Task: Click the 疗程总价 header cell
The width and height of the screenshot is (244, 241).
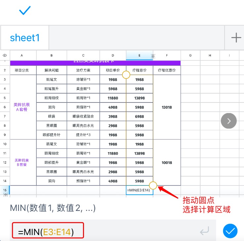Action: (140, 70)
